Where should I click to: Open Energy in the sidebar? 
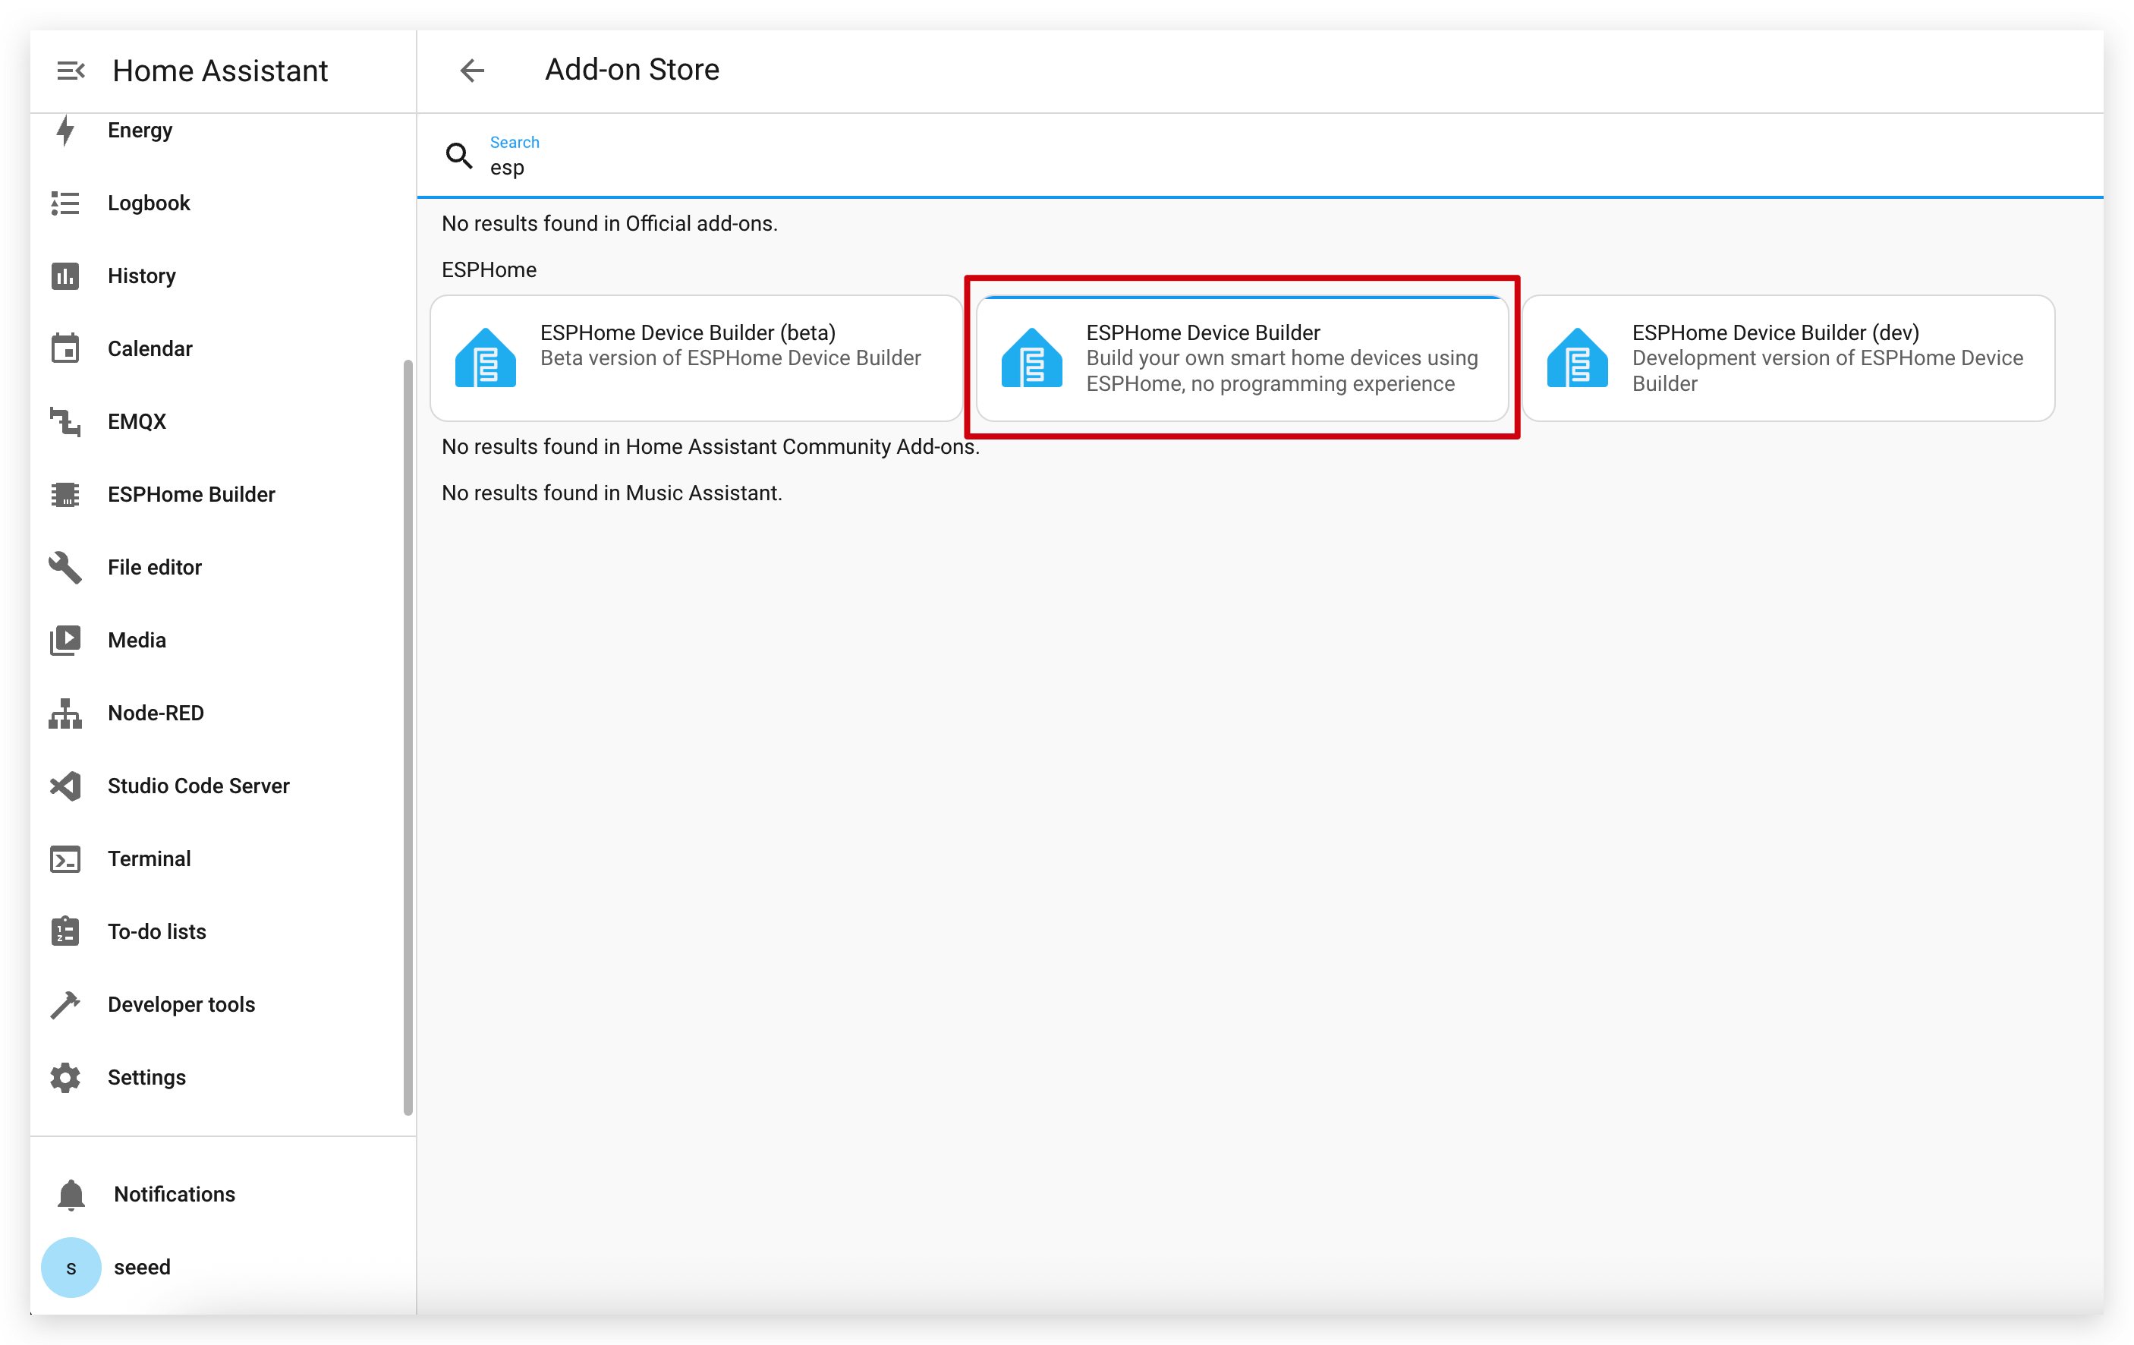222,131
